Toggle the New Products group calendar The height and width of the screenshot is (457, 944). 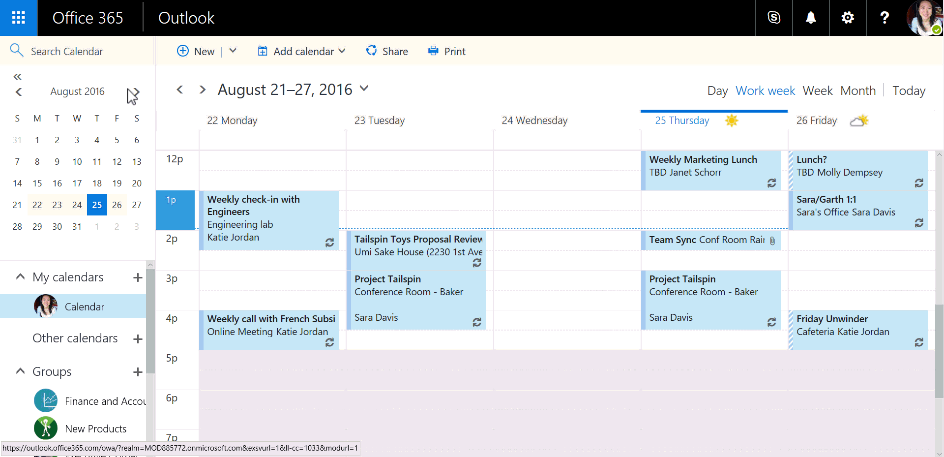[95, 428]
